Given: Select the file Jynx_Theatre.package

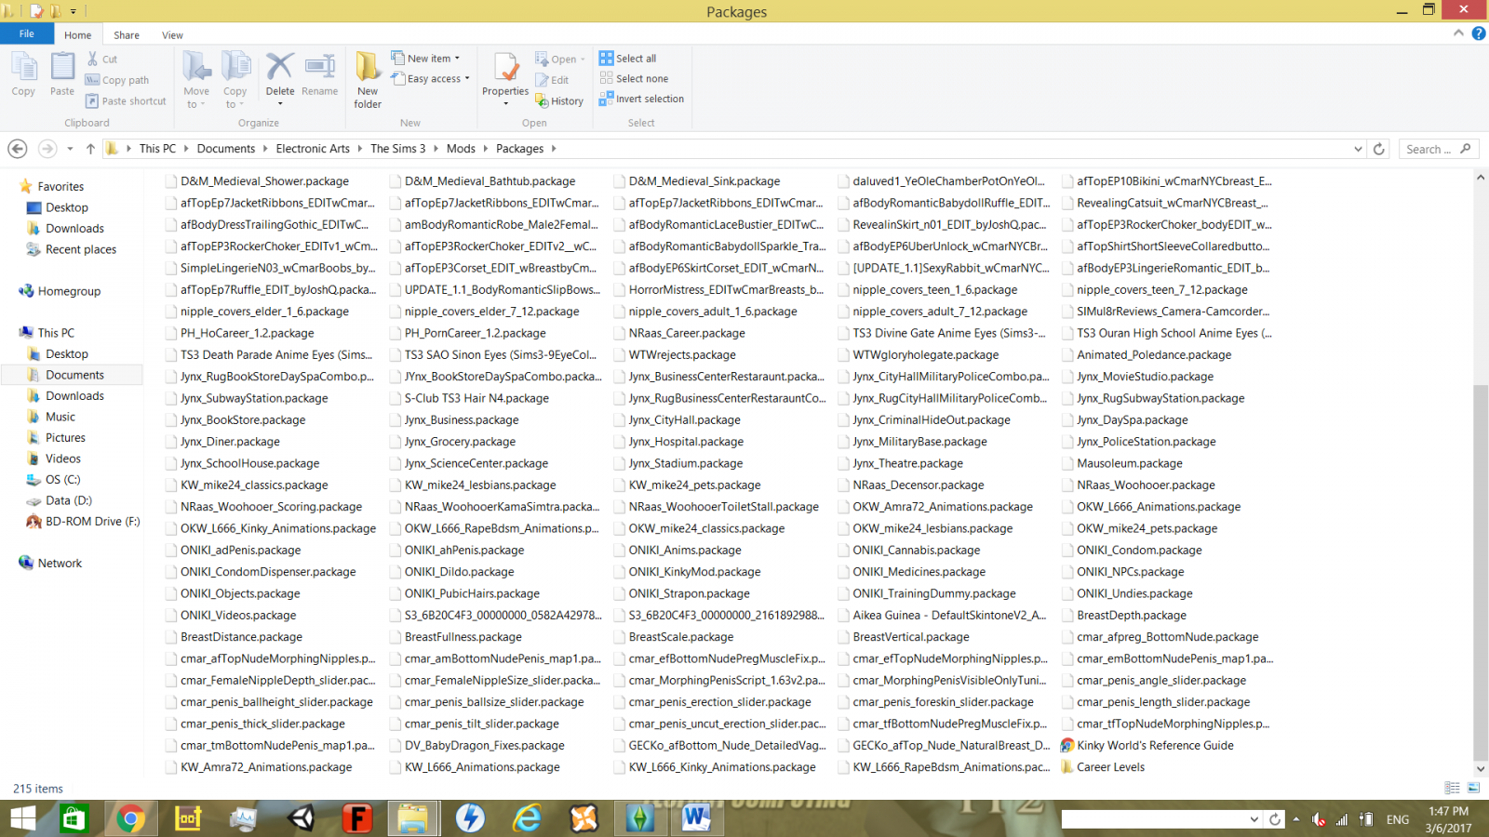Looking at the screenshot, I should [907, 463].
